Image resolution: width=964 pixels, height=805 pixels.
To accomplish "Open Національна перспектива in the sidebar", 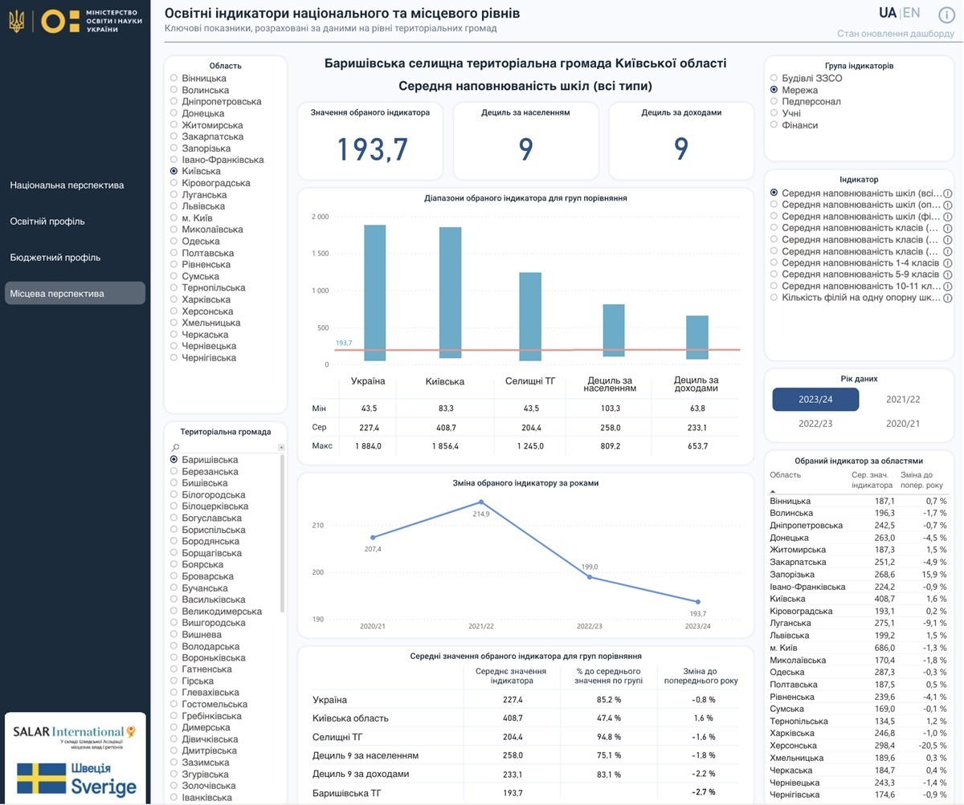I will point(67,185).
